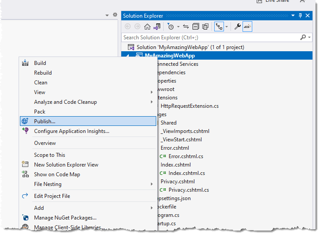Toggle the Pending Changes Filter clock icon
The width and height of the screenshot is (320, 235).
click(170, 27)
